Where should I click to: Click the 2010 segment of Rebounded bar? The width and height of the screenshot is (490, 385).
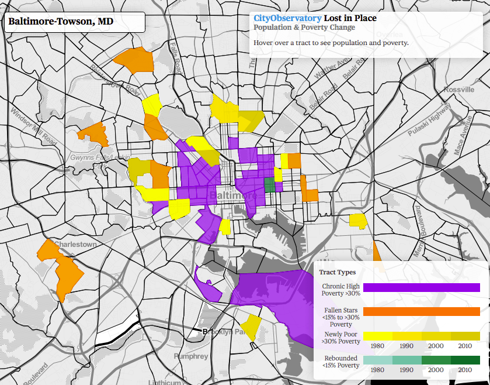[465, 359]
